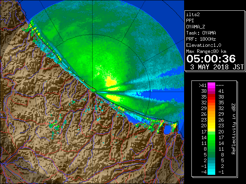Click the 'Reflectivity in dBZ' legend label
This screenshot has height=184, width=246.
[234, 129]
